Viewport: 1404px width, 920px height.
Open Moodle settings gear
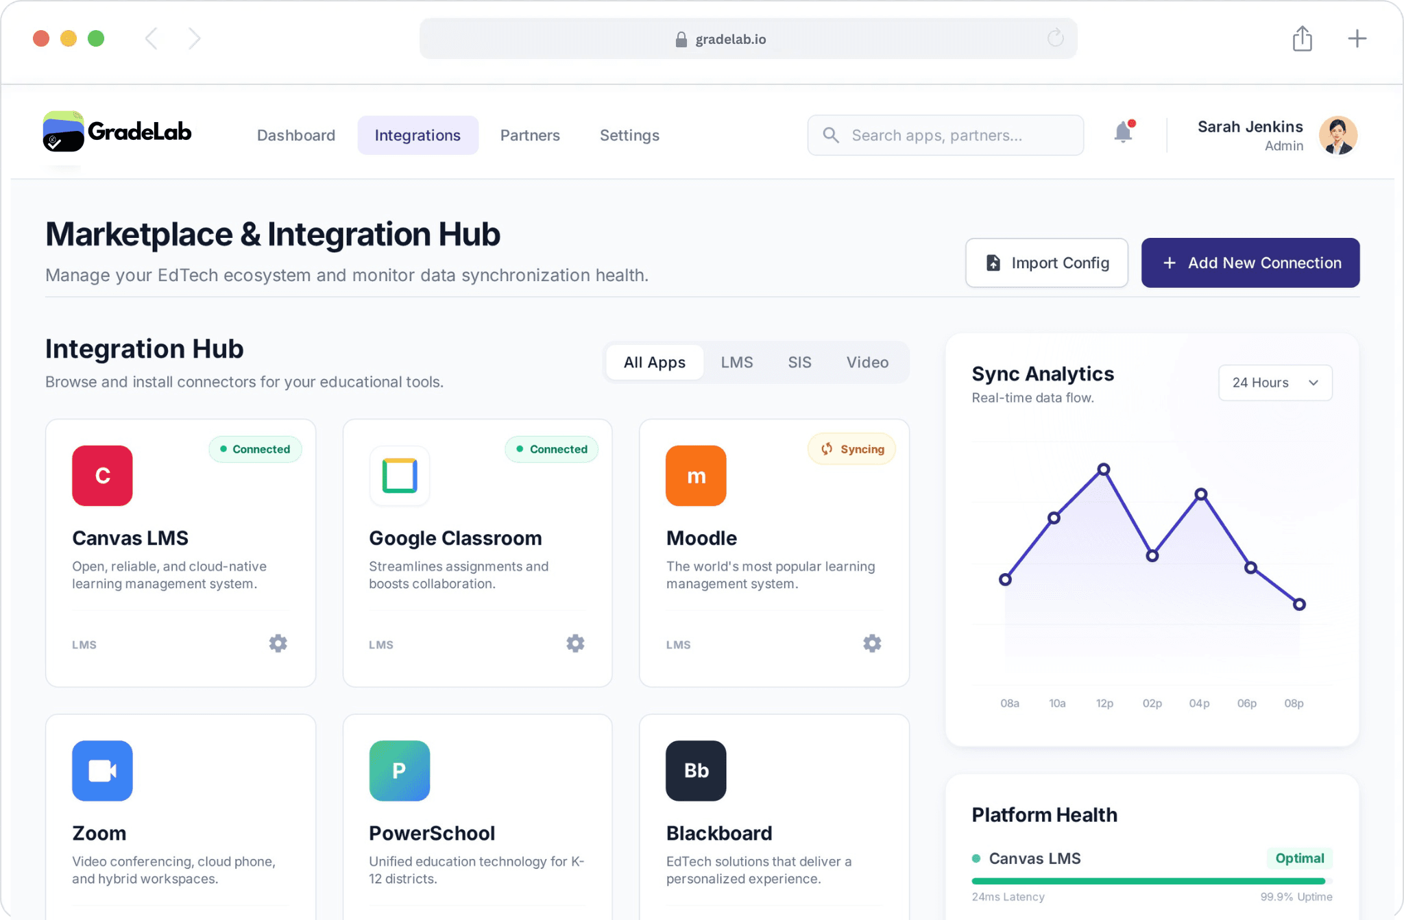coord(872,643)
